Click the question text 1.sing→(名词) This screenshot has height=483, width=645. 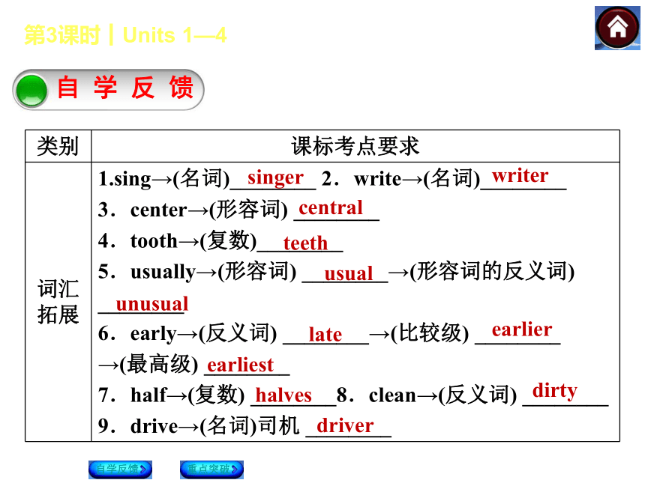(163, 179)
